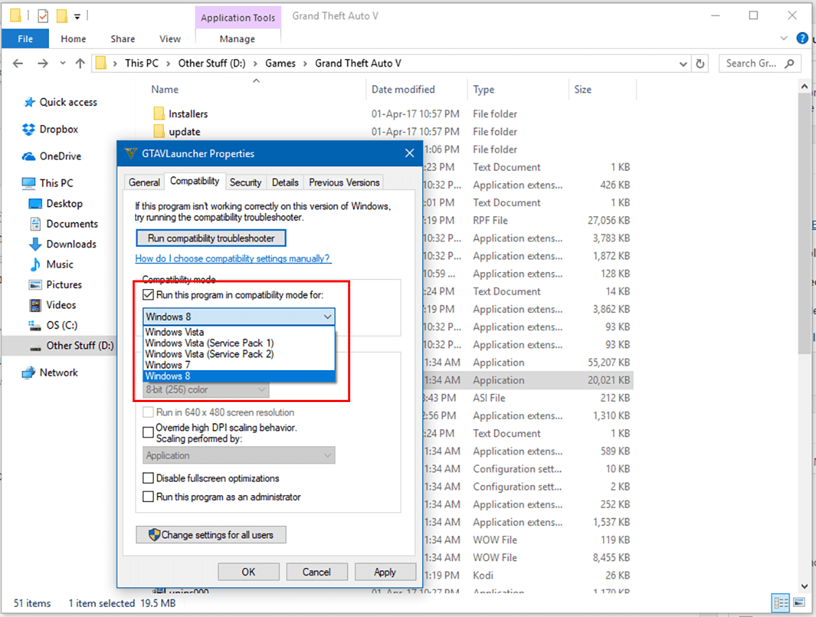Click the Dropbox icon in navigation pane
Image resolution: width=816 pixels, height=617 pixels.
pyautogui.click(x=29, y=129)
